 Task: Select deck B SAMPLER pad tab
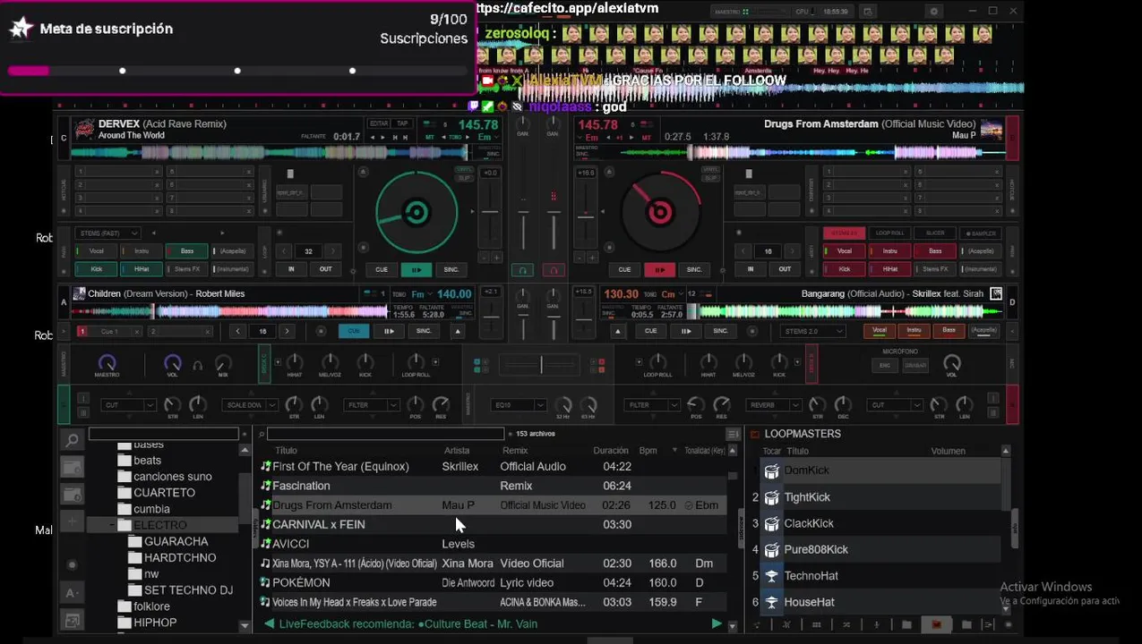[x=980, y=233]
